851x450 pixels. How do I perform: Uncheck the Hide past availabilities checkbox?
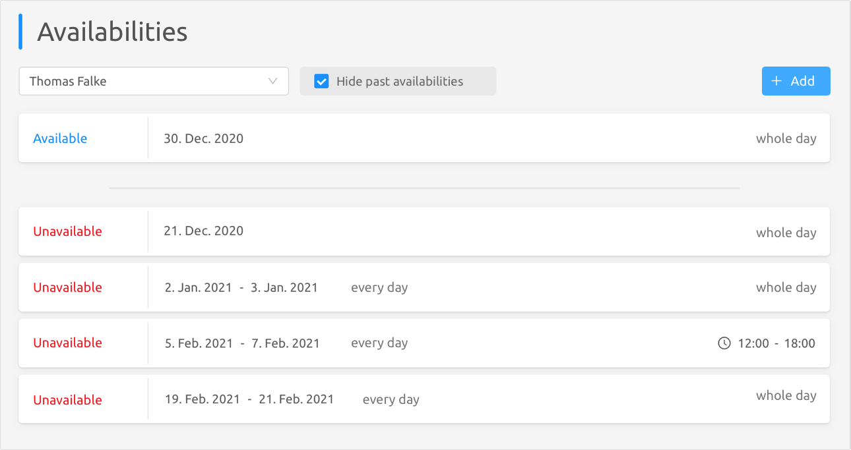click(x=321, y=82)
